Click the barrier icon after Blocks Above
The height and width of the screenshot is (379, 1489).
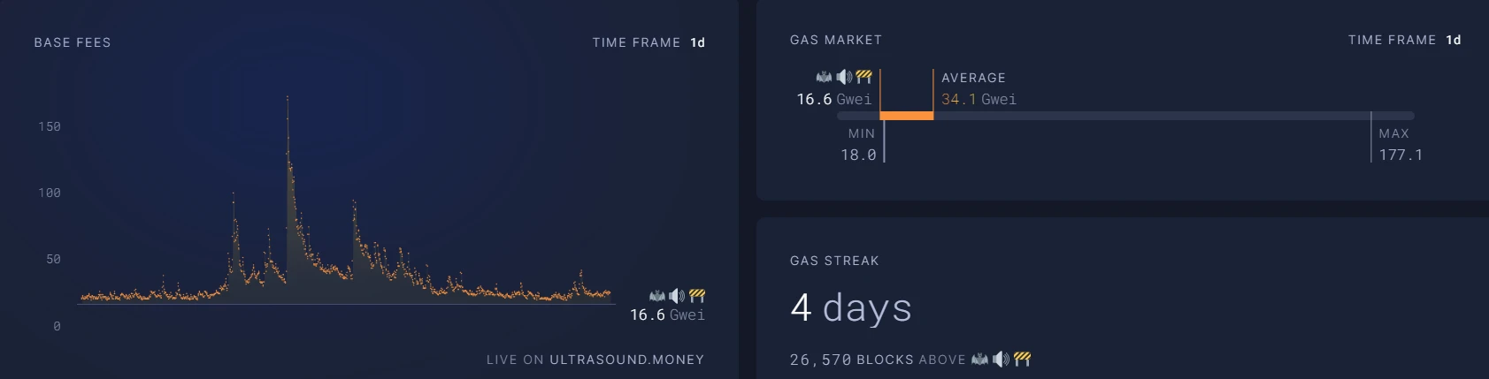pos(1022,359)
